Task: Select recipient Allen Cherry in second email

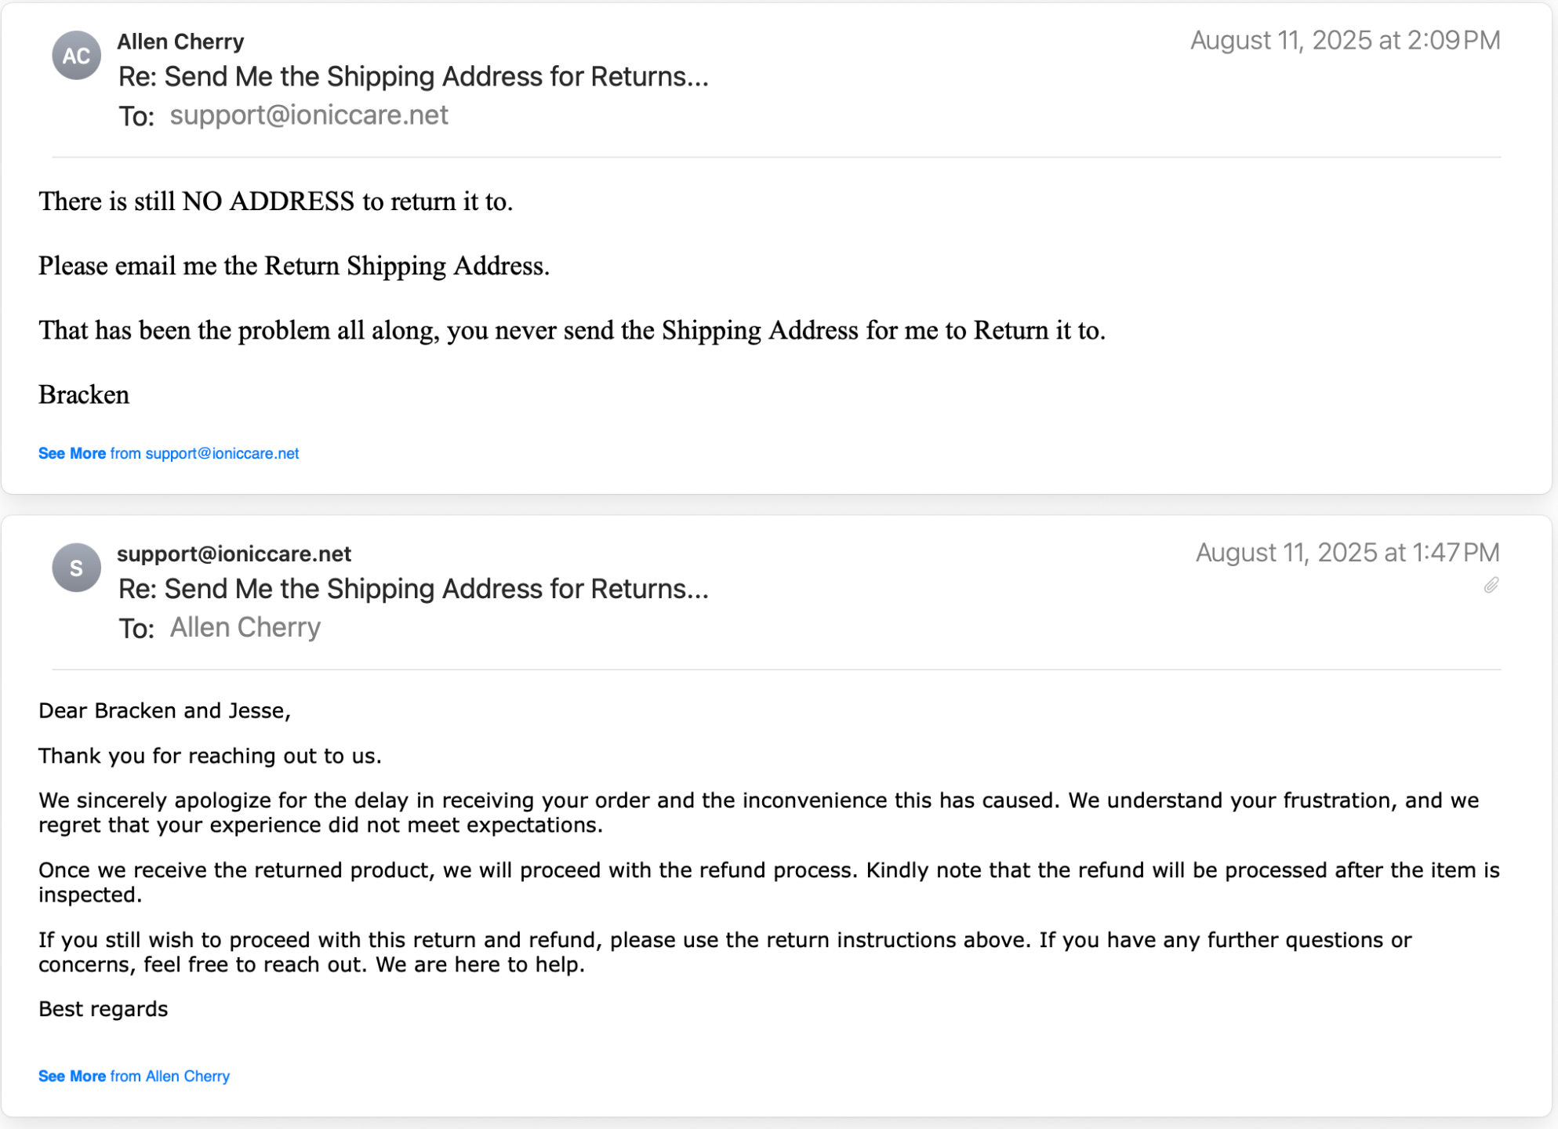Action: point(245,627)
